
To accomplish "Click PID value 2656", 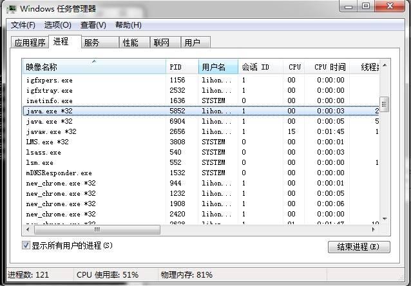I will point(177,131).
